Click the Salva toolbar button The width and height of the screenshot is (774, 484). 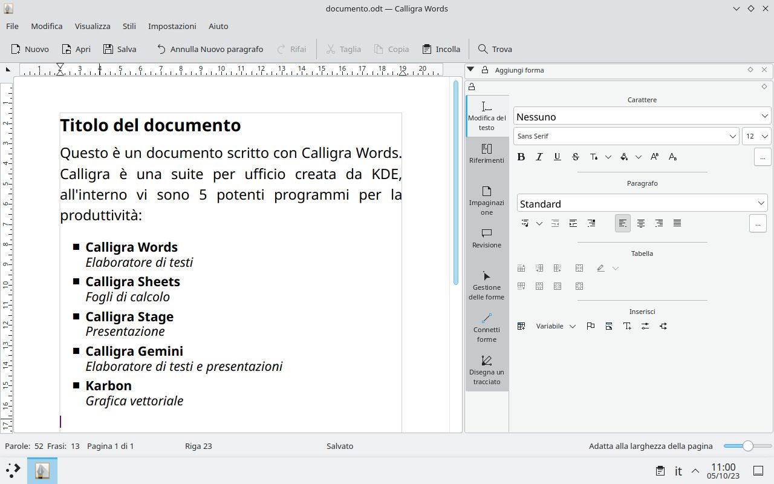(x=120, y=49)
